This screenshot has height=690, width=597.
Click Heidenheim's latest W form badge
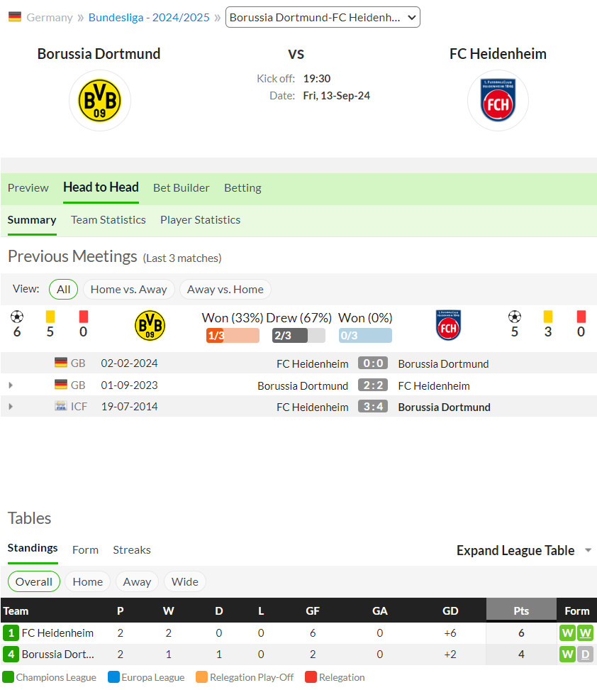click(x=585, y=632)
